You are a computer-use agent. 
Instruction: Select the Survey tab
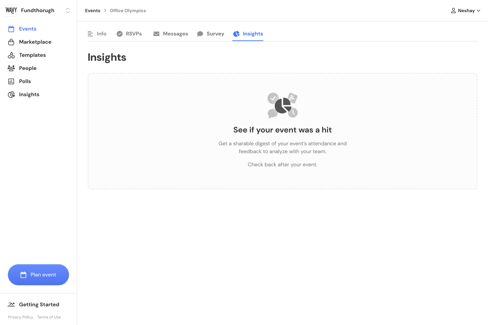tap(210, 34)
